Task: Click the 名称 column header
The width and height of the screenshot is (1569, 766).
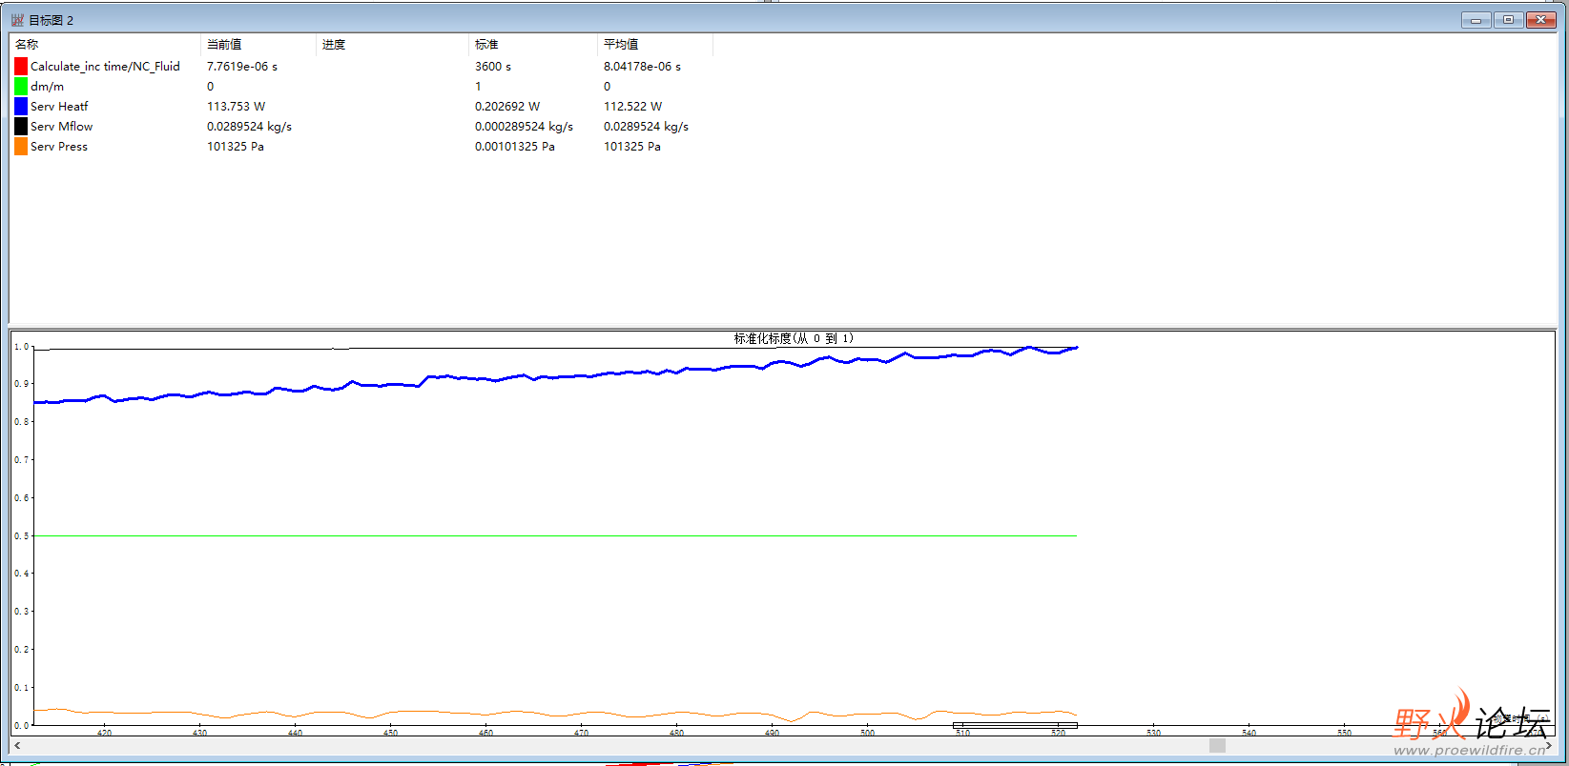Action: point(105,45)
